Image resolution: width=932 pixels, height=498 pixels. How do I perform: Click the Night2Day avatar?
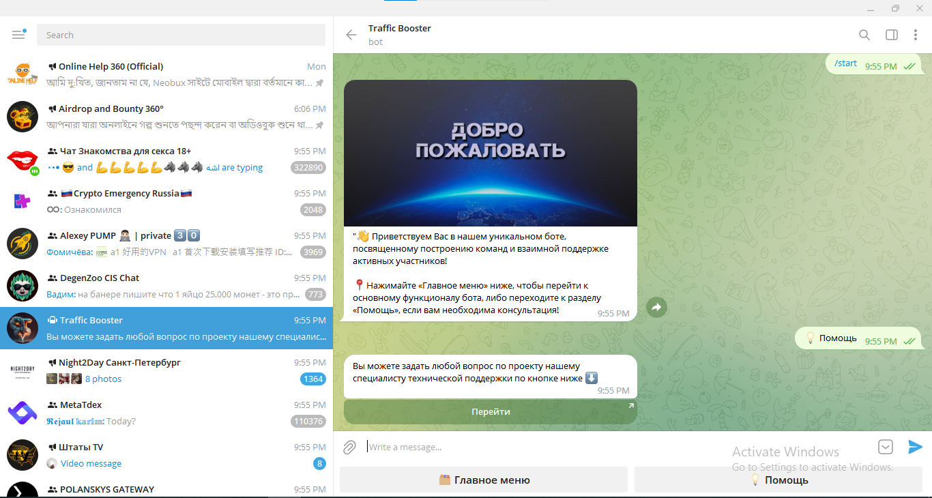pyautogui.click(x=23, y=370)
